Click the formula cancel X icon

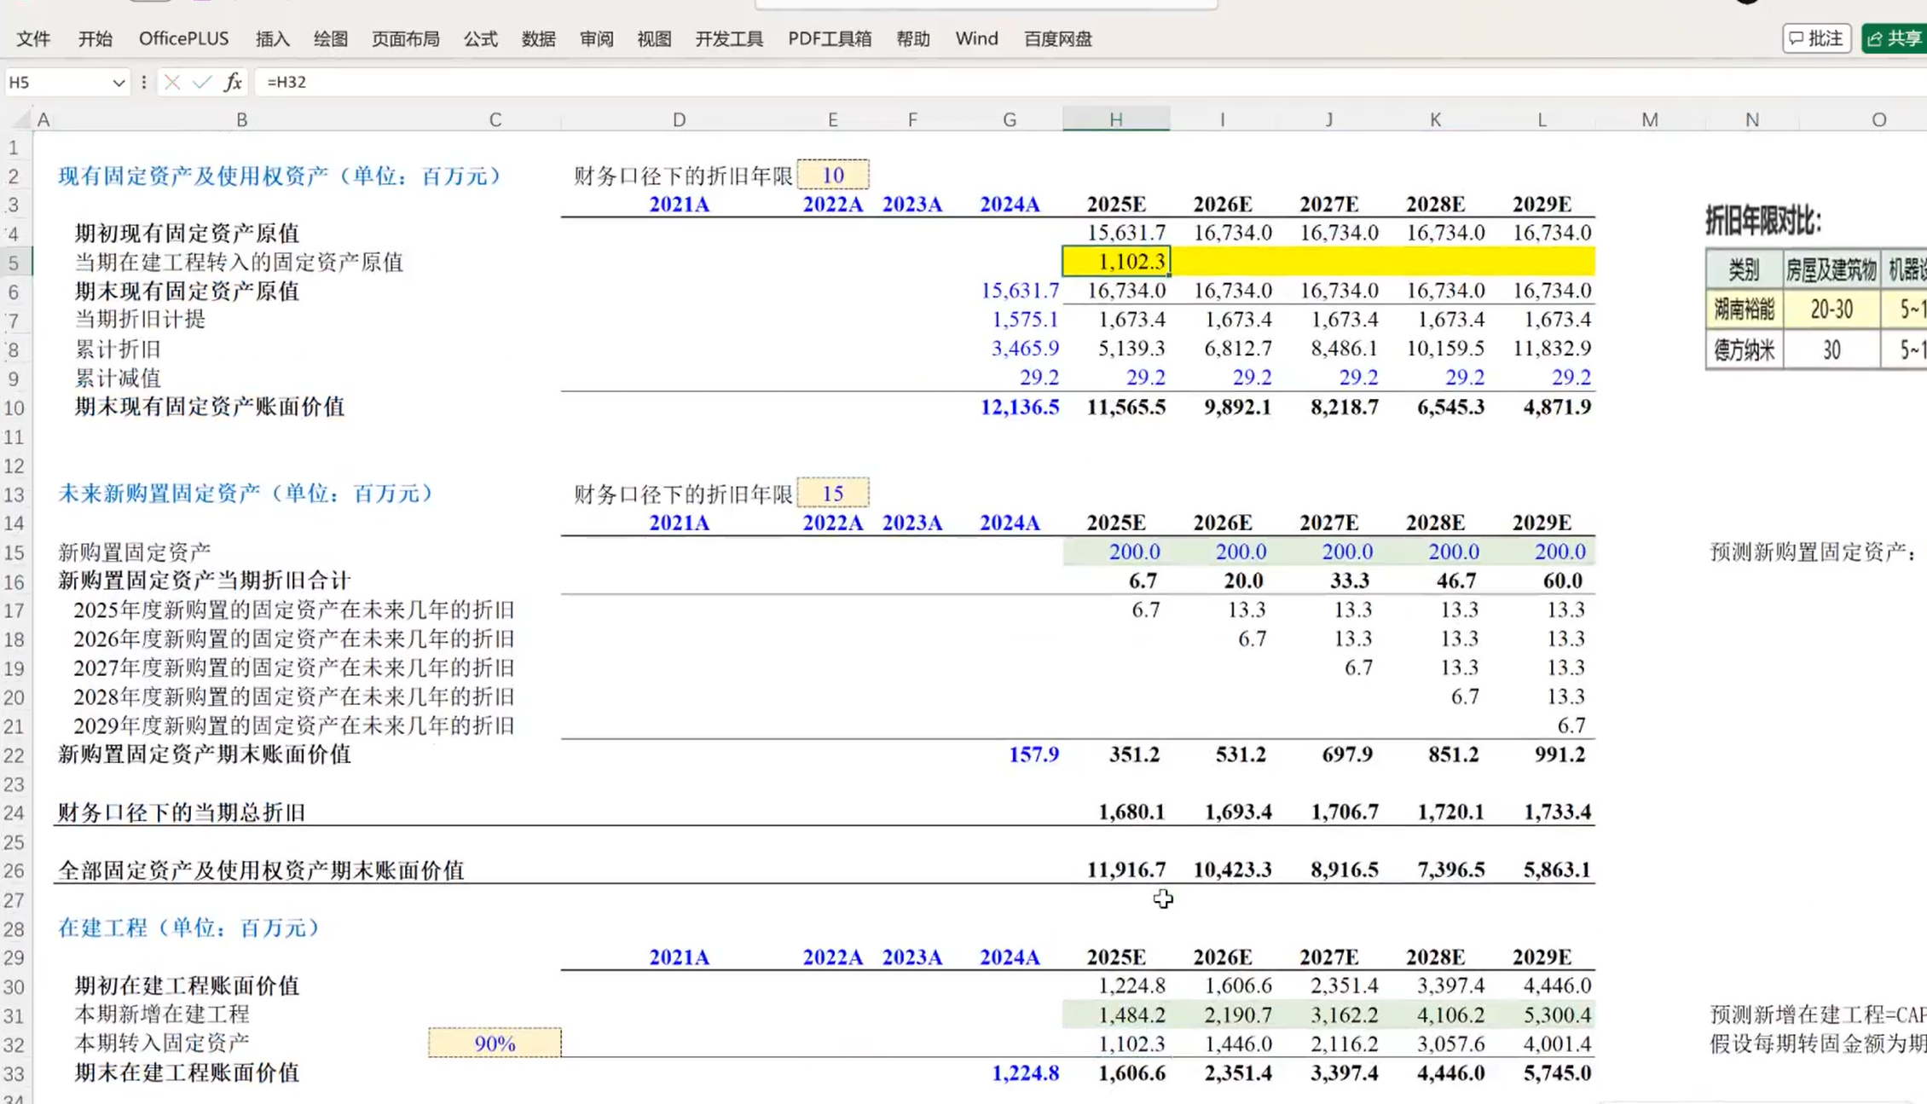click(x=172, y=82)
